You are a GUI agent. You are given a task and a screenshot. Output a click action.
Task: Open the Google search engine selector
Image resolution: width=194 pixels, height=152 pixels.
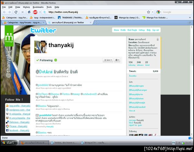click(158, 12)
